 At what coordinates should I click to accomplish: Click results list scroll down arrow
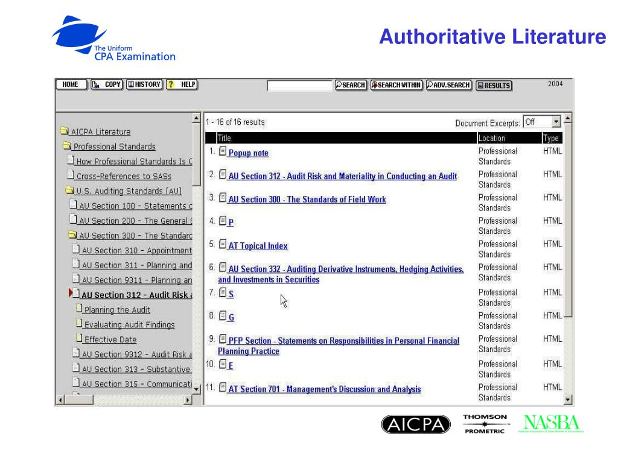(567, 400)
